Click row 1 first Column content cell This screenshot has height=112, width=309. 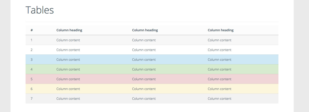tap(68, 40)
